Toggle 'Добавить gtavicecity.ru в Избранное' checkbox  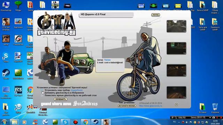42,93
